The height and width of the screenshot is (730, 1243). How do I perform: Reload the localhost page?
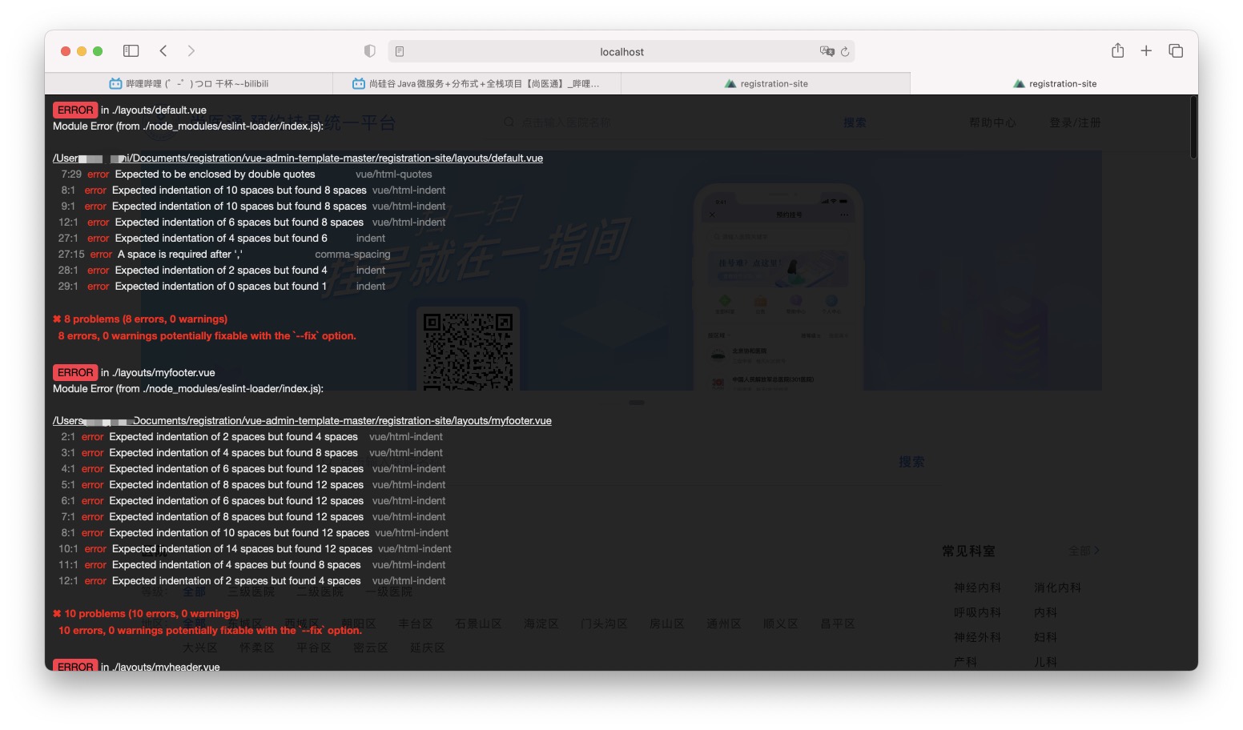(845, 51)
